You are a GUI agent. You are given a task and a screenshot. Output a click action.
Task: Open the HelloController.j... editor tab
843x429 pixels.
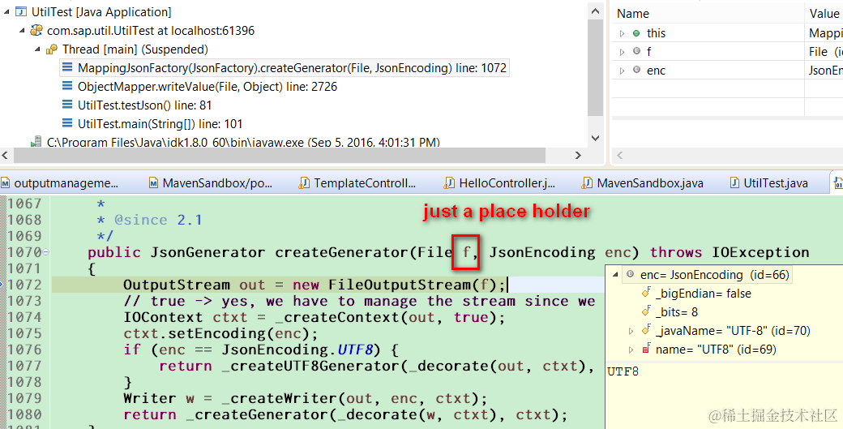point(499,183)
